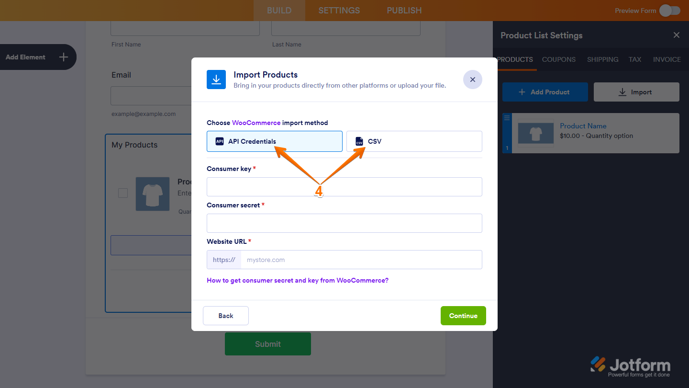
Task: Focus the Consumer key input
Action: click(344, 187)
